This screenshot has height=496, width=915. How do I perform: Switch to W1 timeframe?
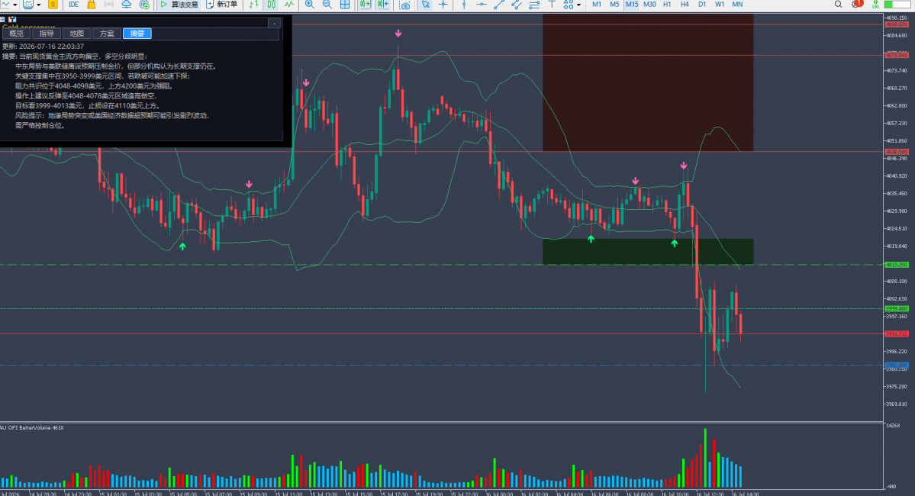click(720, 4)
